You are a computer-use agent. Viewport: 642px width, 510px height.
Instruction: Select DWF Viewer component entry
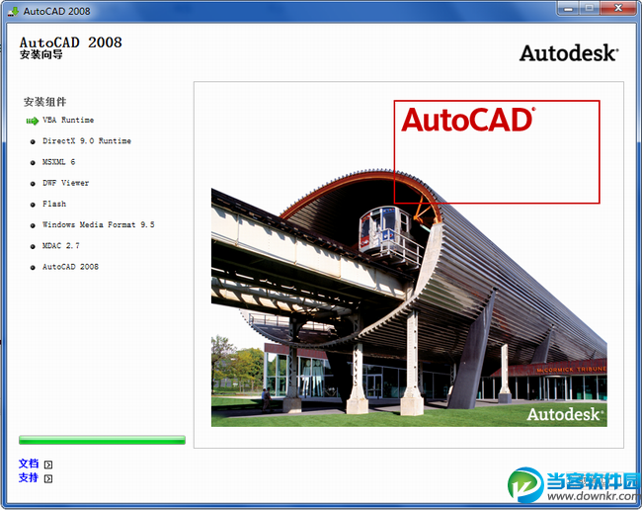click(65, 183)
